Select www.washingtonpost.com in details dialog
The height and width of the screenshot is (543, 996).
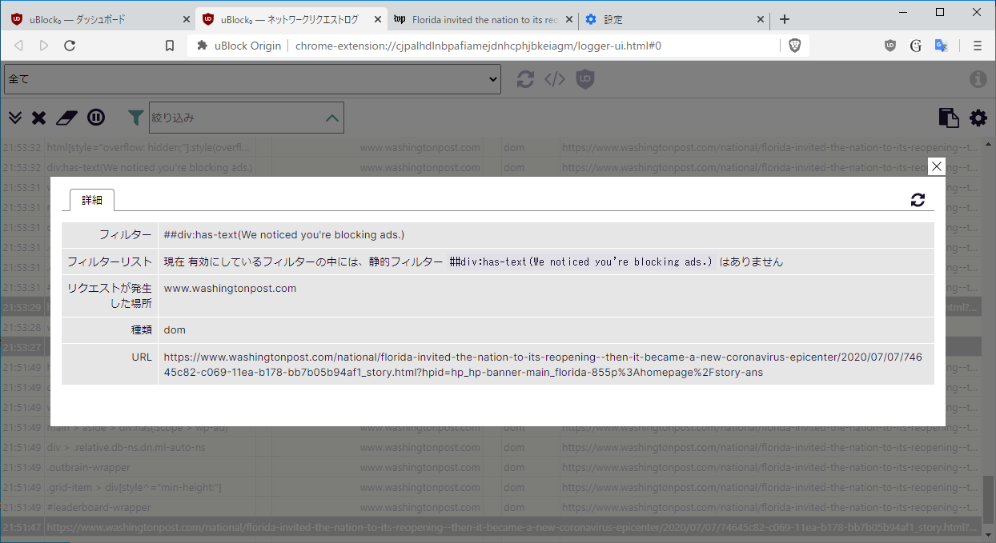[230, 288]
